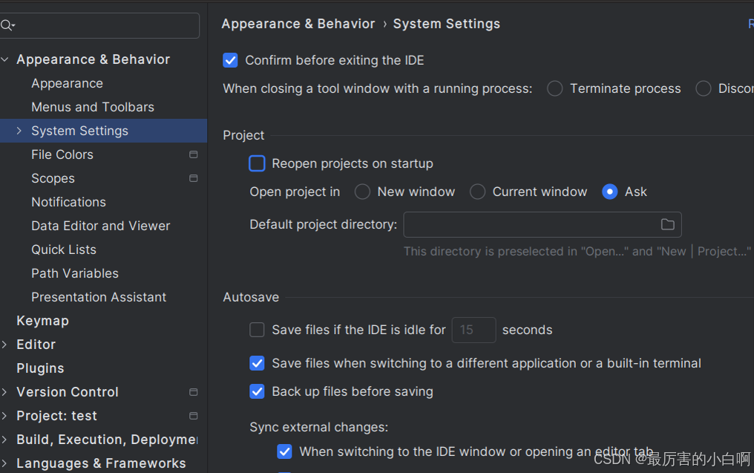Click Appearance & Behavior breadcrumb link
Viewport: 754px width, 473px height.
click(298, 24)
